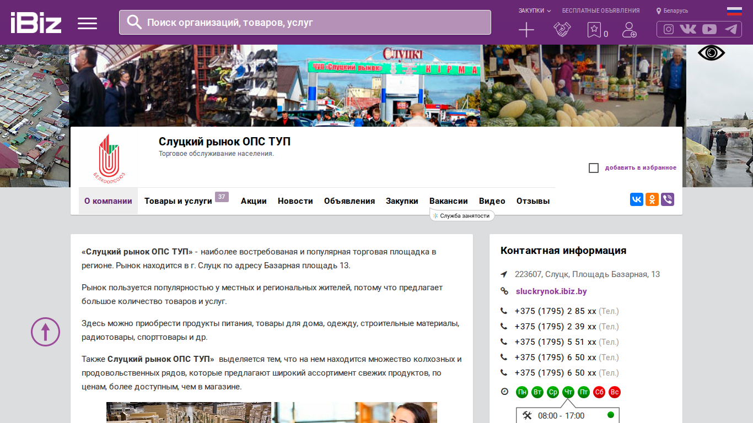Image resolution: width=753 pixels, height=423 pixels.
Task: Check the добавить в избранное checkbox
Action: (594, 168)
